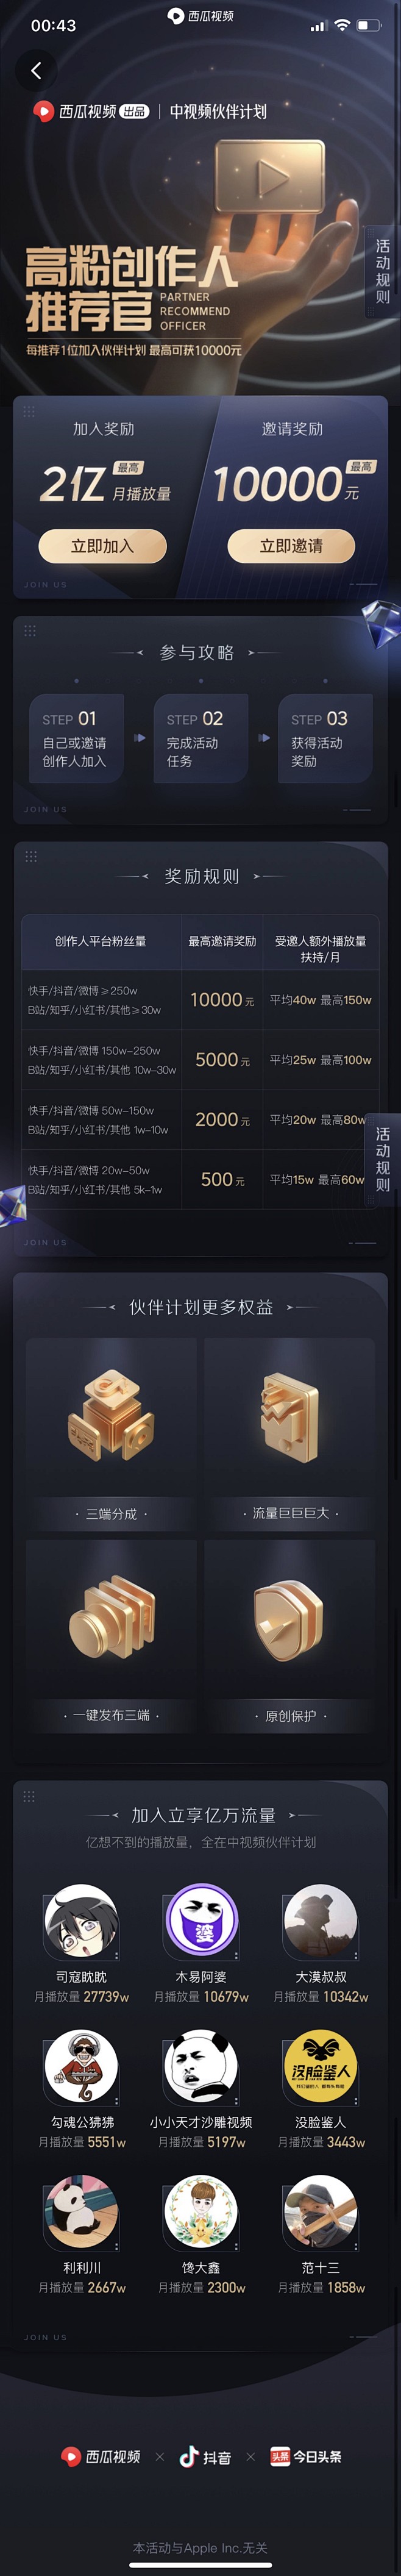Tap the back arrow button
Viewport: 401px width, 2576px height.
tap(36, 70)
